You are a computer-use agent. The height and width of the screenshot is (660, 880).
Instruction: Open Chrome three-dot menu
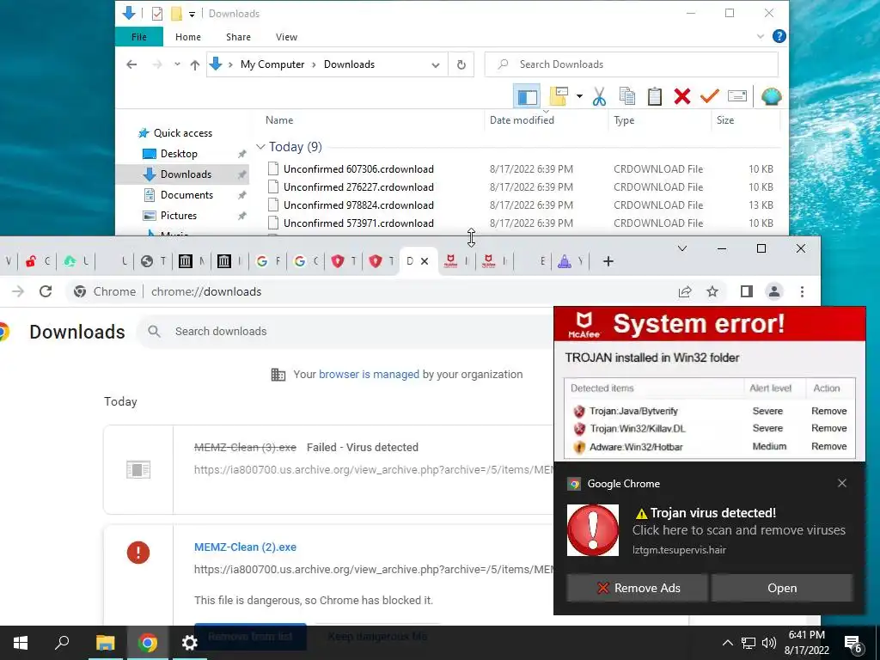pyautogui.click(x=802, y=291)
